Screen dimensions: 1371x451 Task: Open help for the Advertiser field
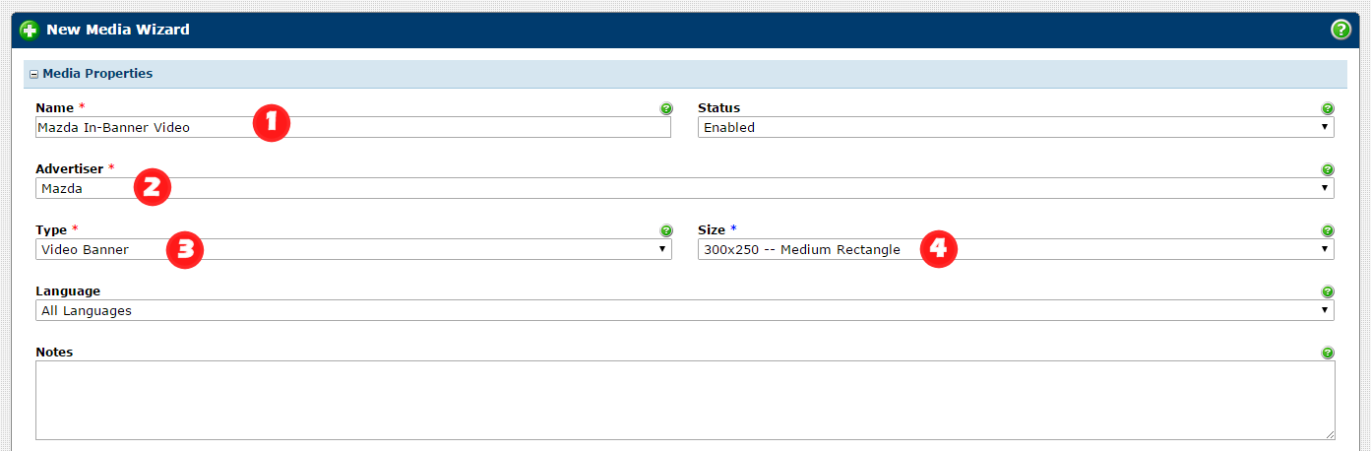click(x=1328, y=169)
